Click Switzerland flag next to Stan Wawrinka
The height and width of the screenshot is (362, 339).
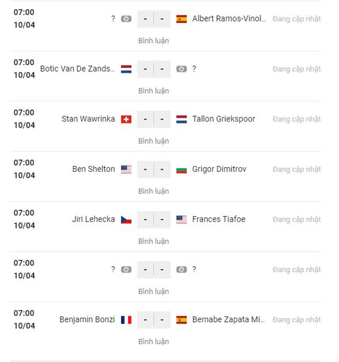pyautogui.click(x=126, y=119)
